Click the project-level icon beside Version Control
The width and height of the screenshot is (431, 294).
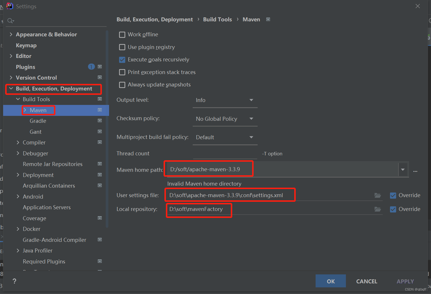(100, 77)
